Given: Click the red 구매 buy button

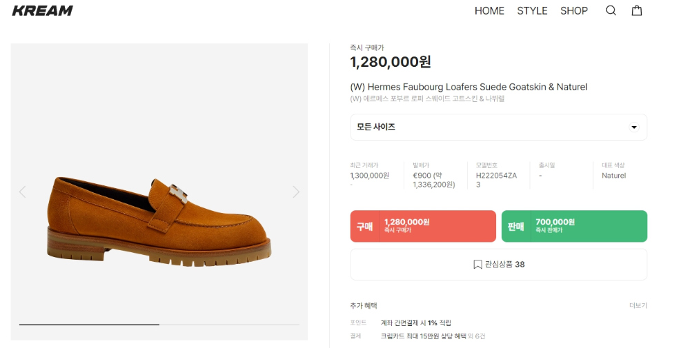Looking at the screenshot, I should [x=423, y=226].
